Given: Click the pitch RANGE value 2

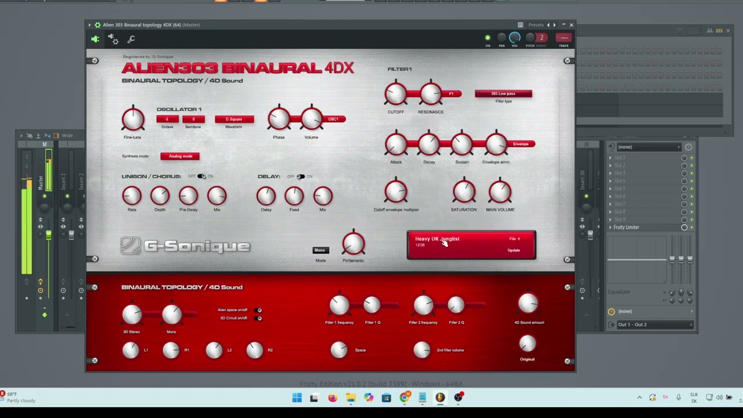Looking at the screenshot, I should pyautogui.click(x=542, y=38).
